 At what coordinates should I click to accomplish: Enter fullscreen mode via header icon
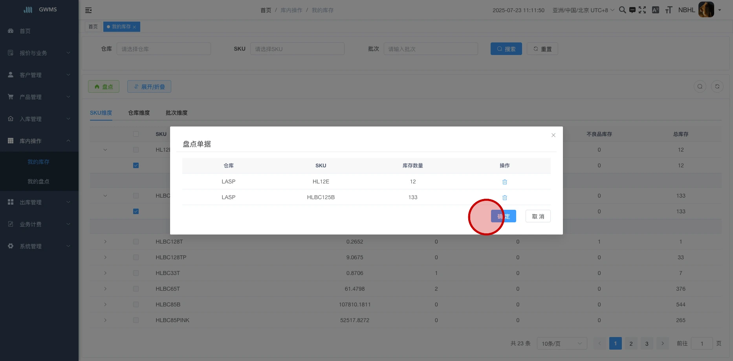[x=642, y=10]
